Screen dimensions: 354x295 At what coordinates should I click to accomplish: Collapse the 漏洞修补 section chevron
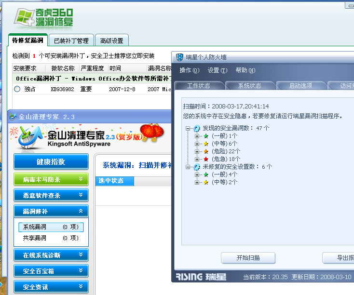pos(81,211)
